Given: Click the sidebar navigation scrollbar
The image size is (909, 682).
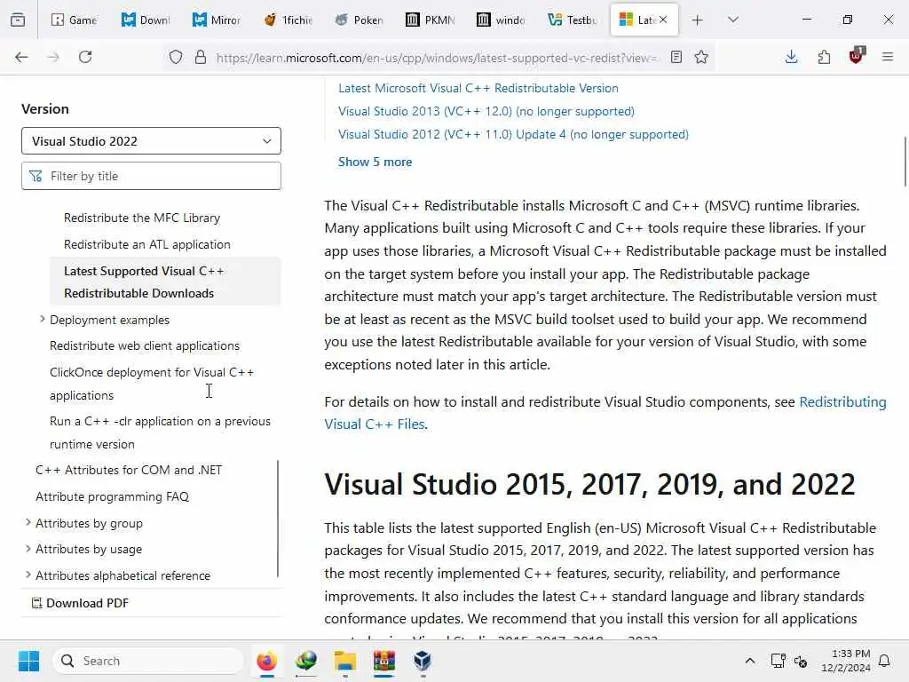Looking at the screenshot, I should coord(278,519).
